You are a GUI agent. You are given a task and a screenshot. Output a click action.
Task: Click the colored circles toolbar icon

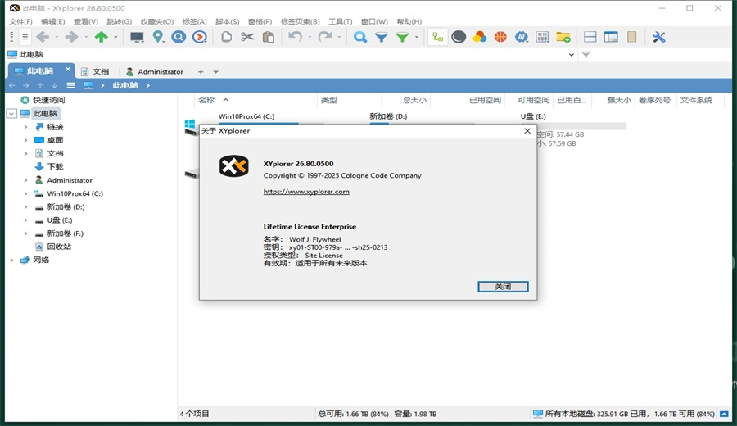479,37
